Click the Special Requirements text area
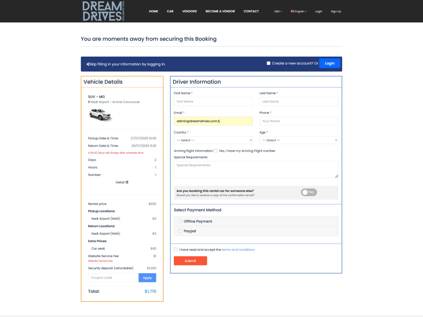Screen dimensions: 423x317 (x=256, y=169)
